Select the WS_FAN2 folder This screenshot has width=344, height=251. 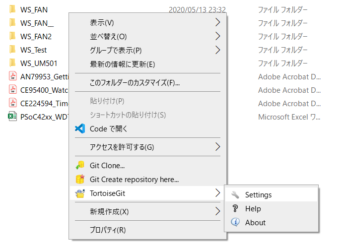(36, 36)
